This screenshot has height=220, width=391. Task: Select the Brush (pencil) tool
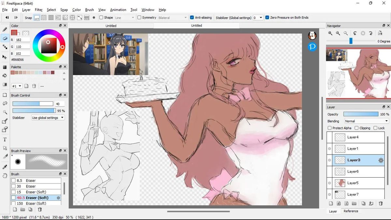click(5, 29)
